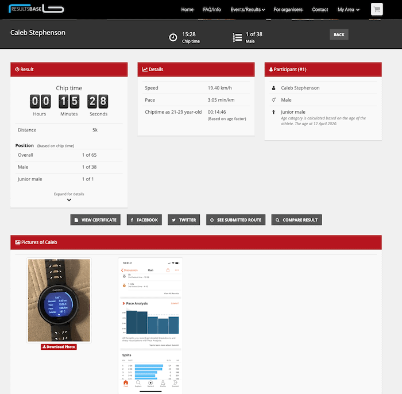The height and width of the screenshot is (394, 402).
Task: Click See Submitted Route button
Action: [235, 220]
